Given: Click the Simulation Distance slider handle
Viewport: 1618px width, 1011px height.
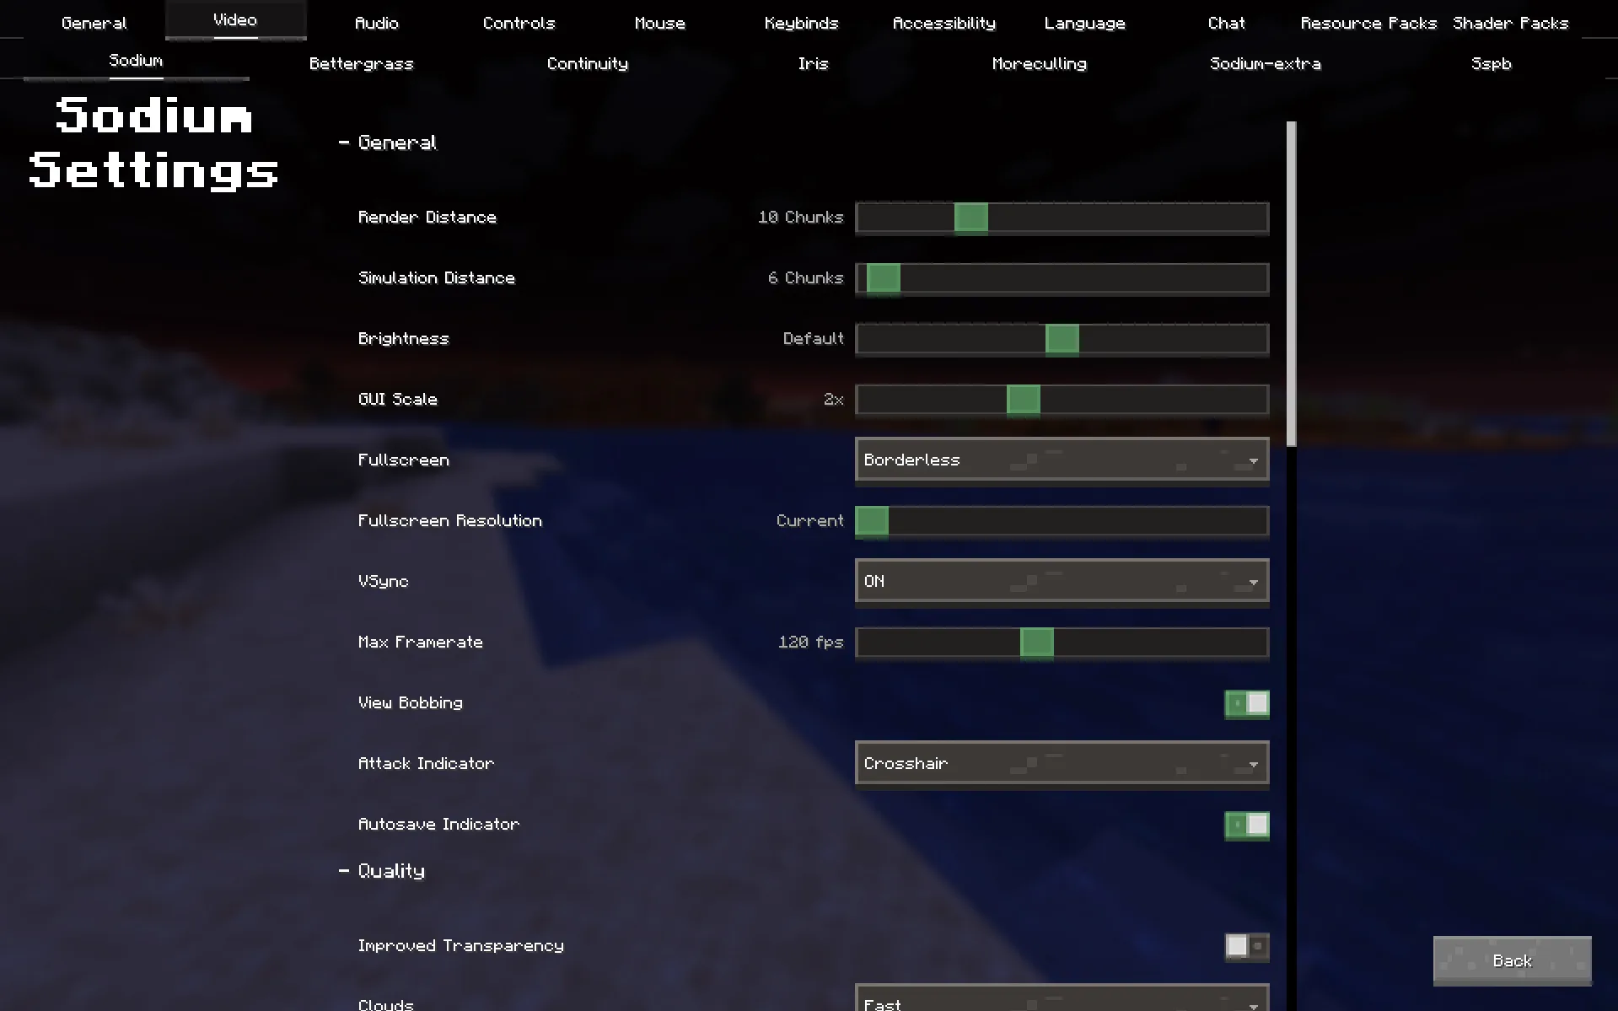Looking at the screenshot, I should coord(883,278).
